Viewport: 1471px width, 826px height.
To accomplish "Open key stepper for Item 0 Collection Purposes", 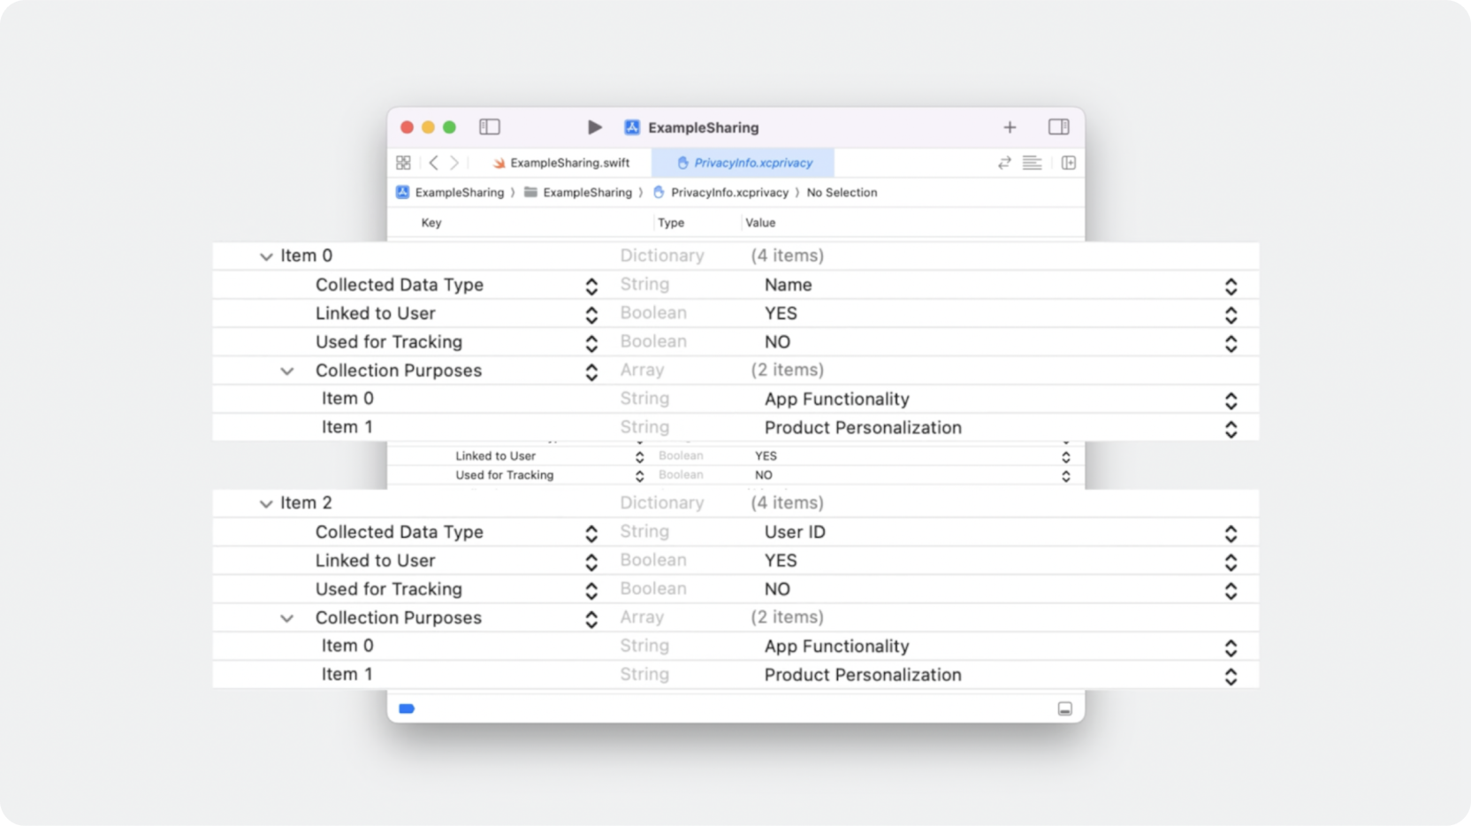I will (591, 371).
